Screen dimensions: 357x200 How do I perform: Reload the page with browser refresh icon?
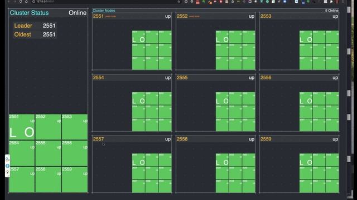click(x=21, y=2)
